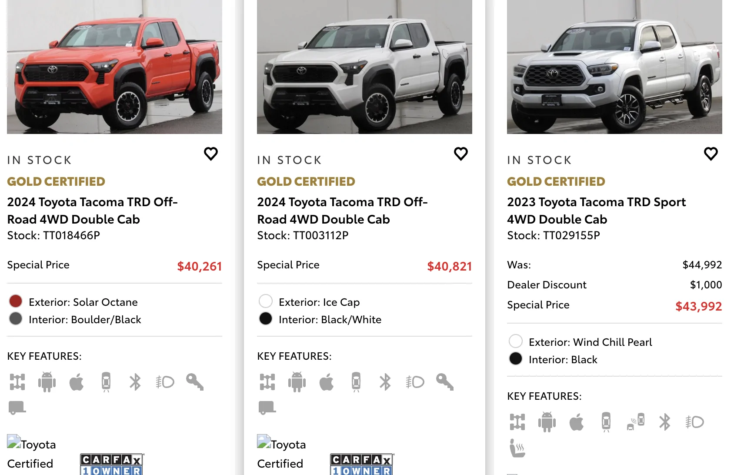Click the Apple CarPlay icon on the middle card

327,382
